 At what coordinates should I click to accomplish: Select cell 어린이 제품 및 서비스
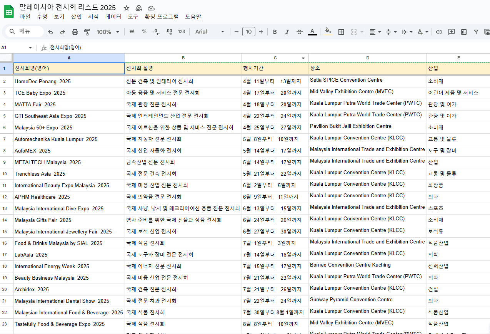click(458, 93)
